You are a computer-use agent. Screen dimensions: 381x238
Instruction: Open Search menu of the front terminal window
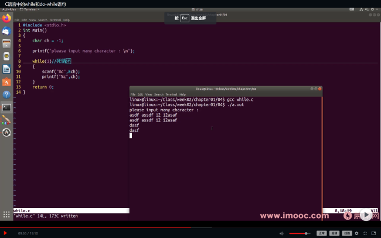tap(159, 94)
